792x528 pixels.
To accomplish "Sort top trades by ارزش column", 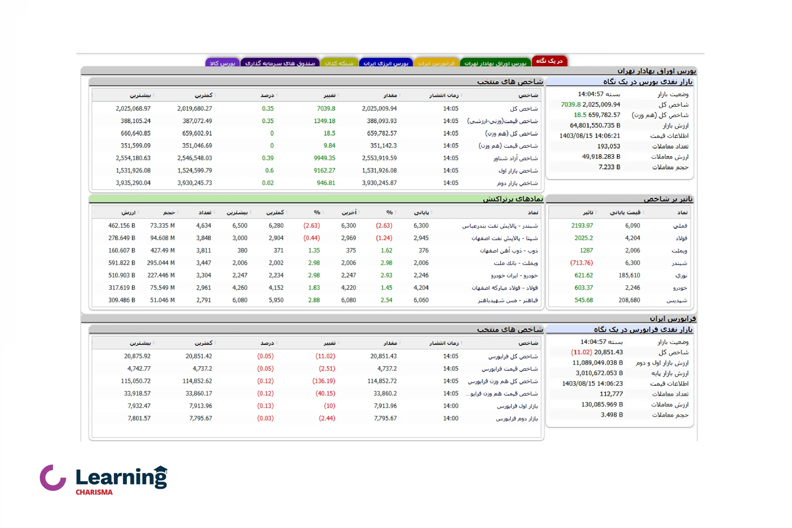I will [128, 212].
